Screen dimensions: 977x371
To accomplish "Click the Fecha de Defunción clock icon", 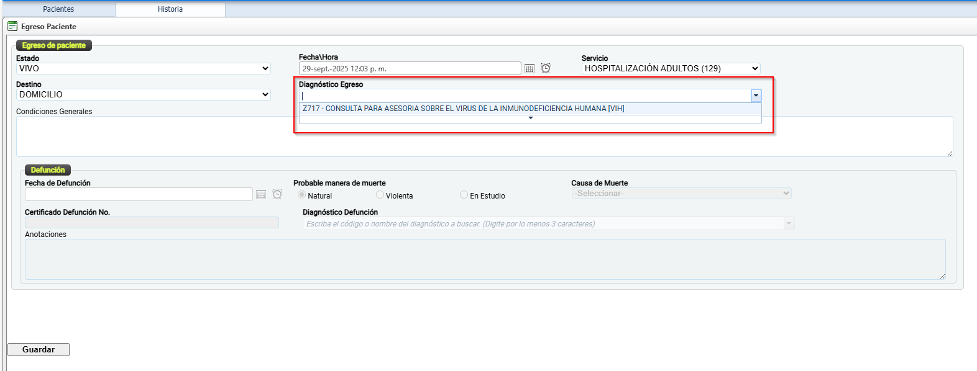I will click(x=277, y=194).
